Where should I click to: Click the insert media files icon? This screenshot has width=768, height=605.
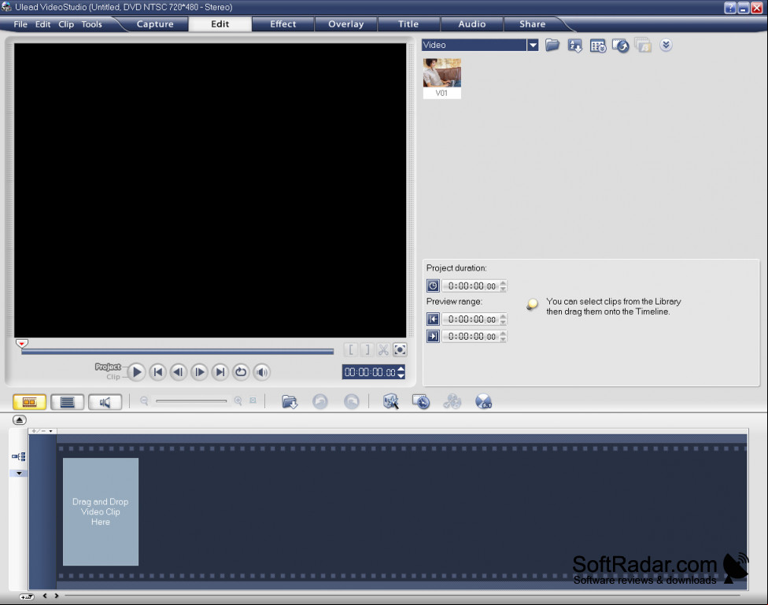290,402
